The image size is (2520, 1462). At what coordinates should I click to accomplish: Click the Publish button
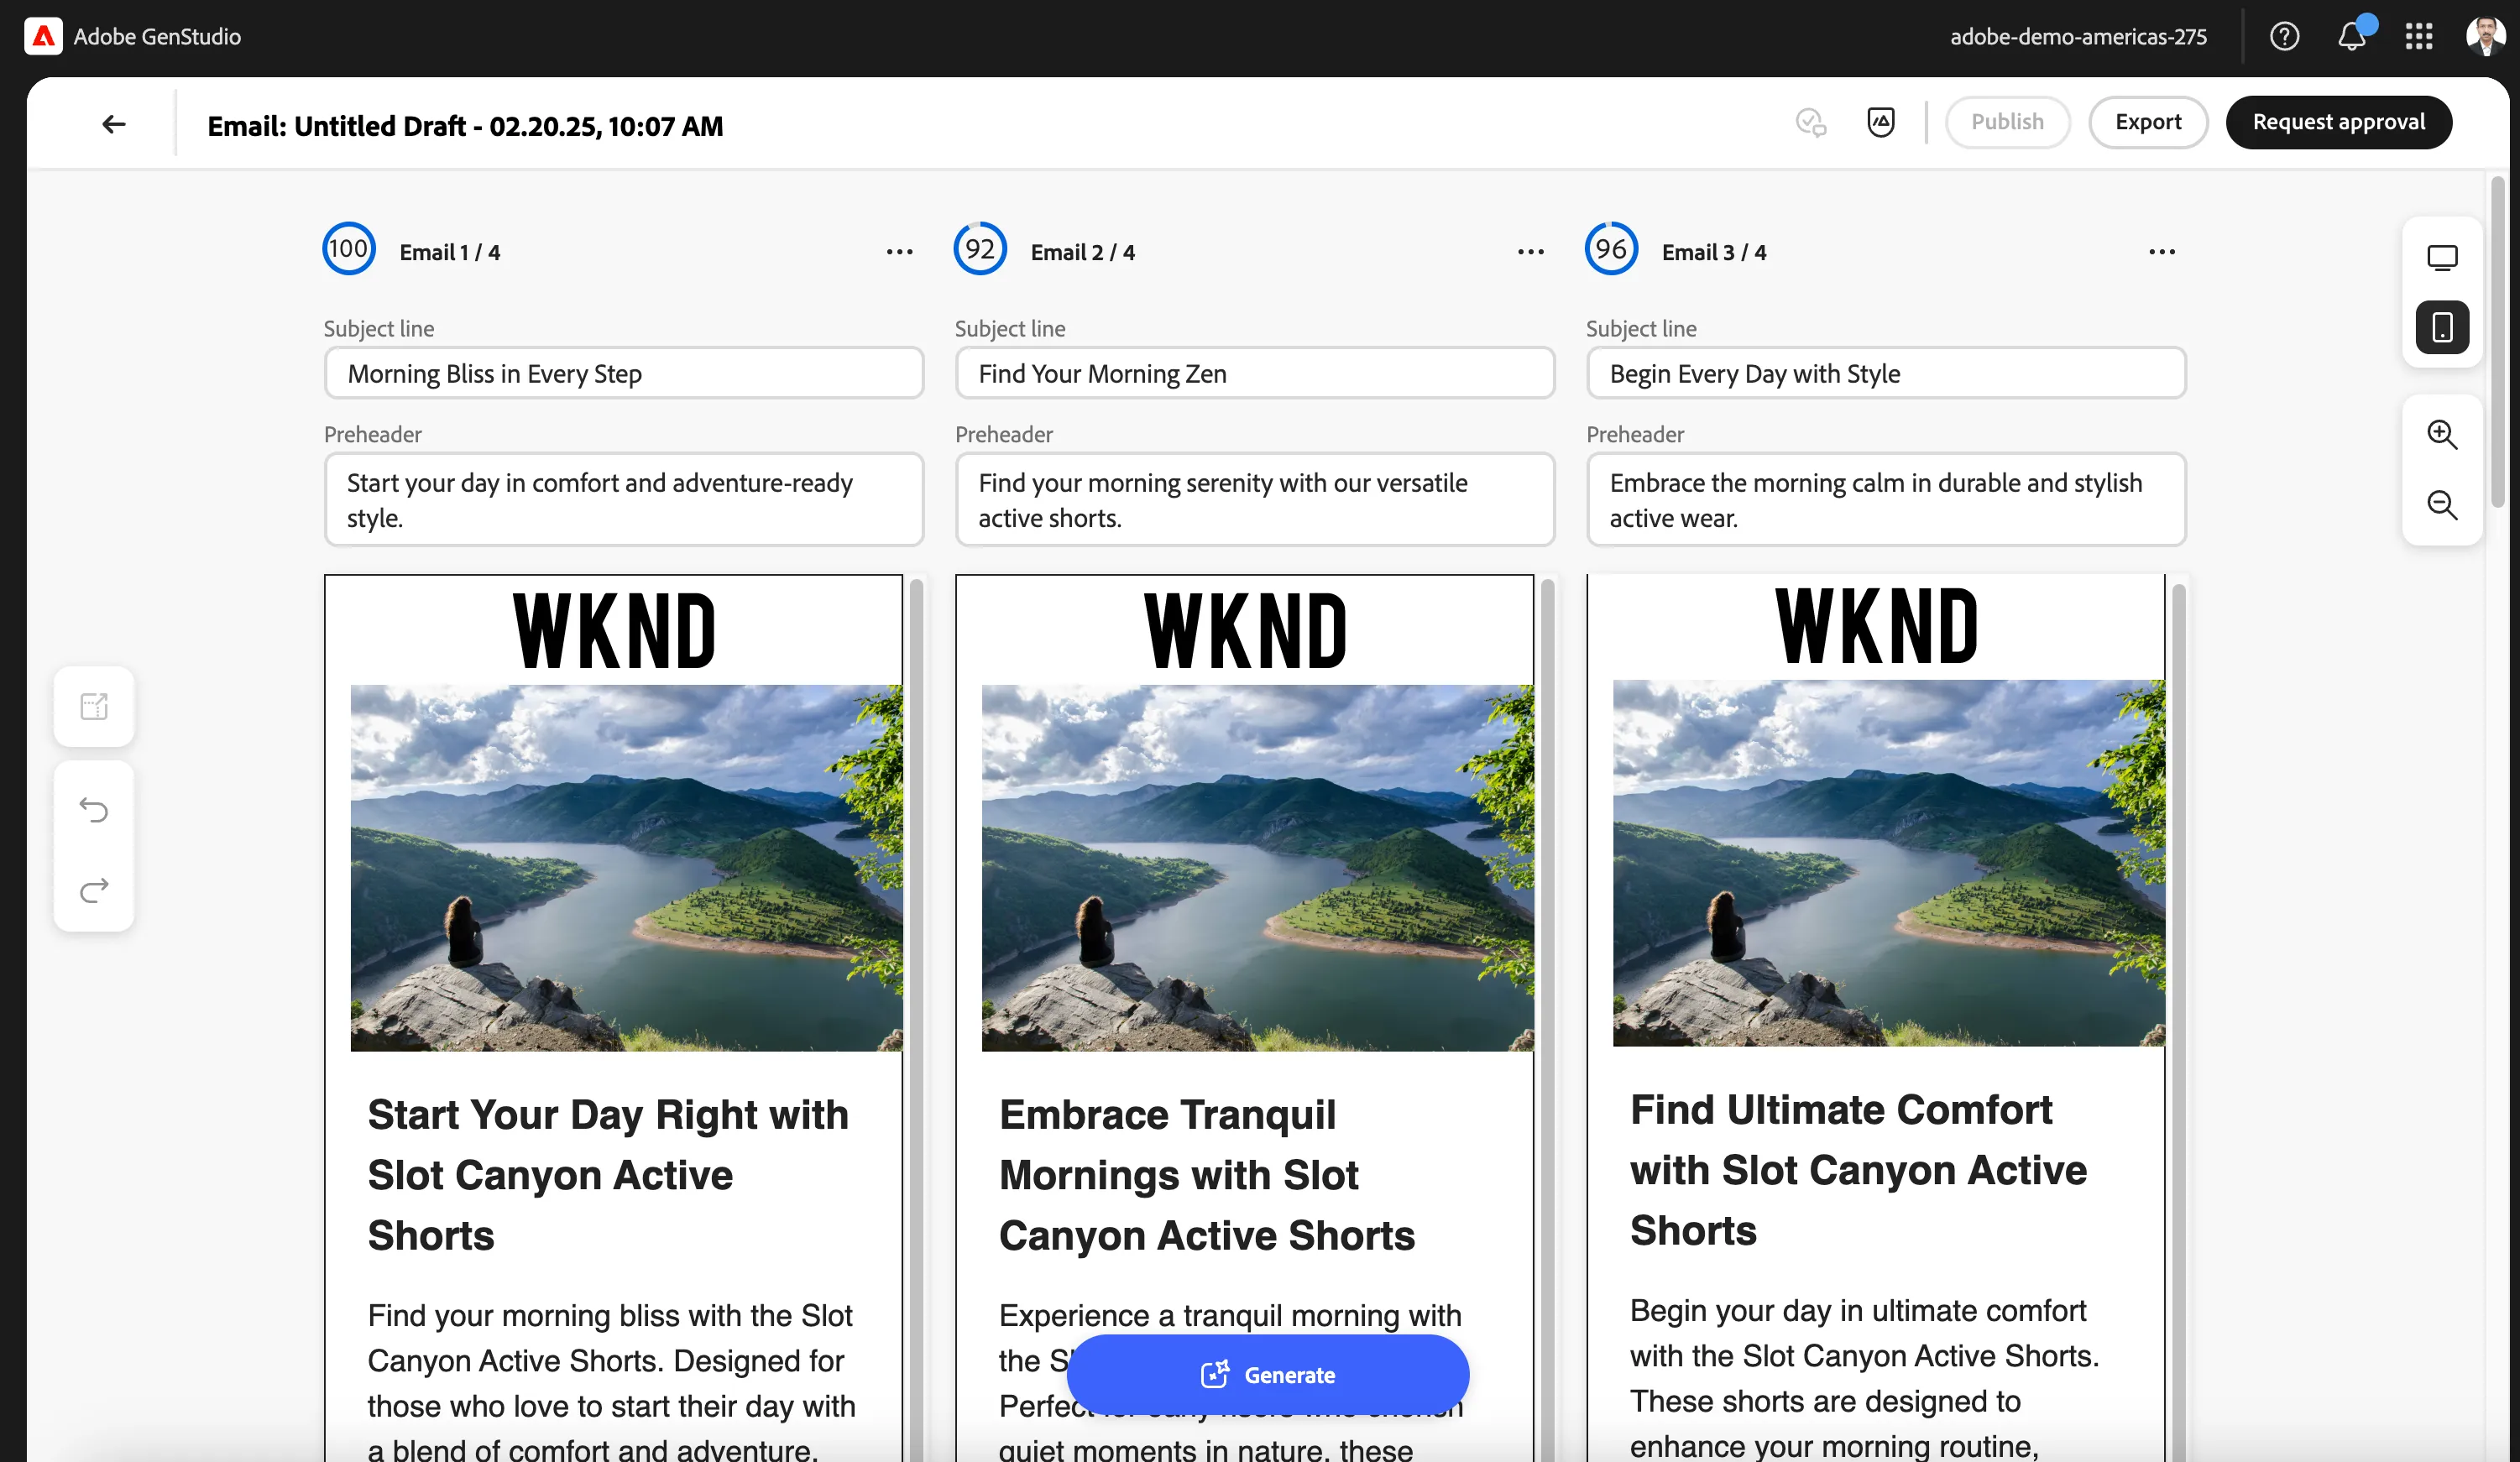click(x=2007, y=122)
